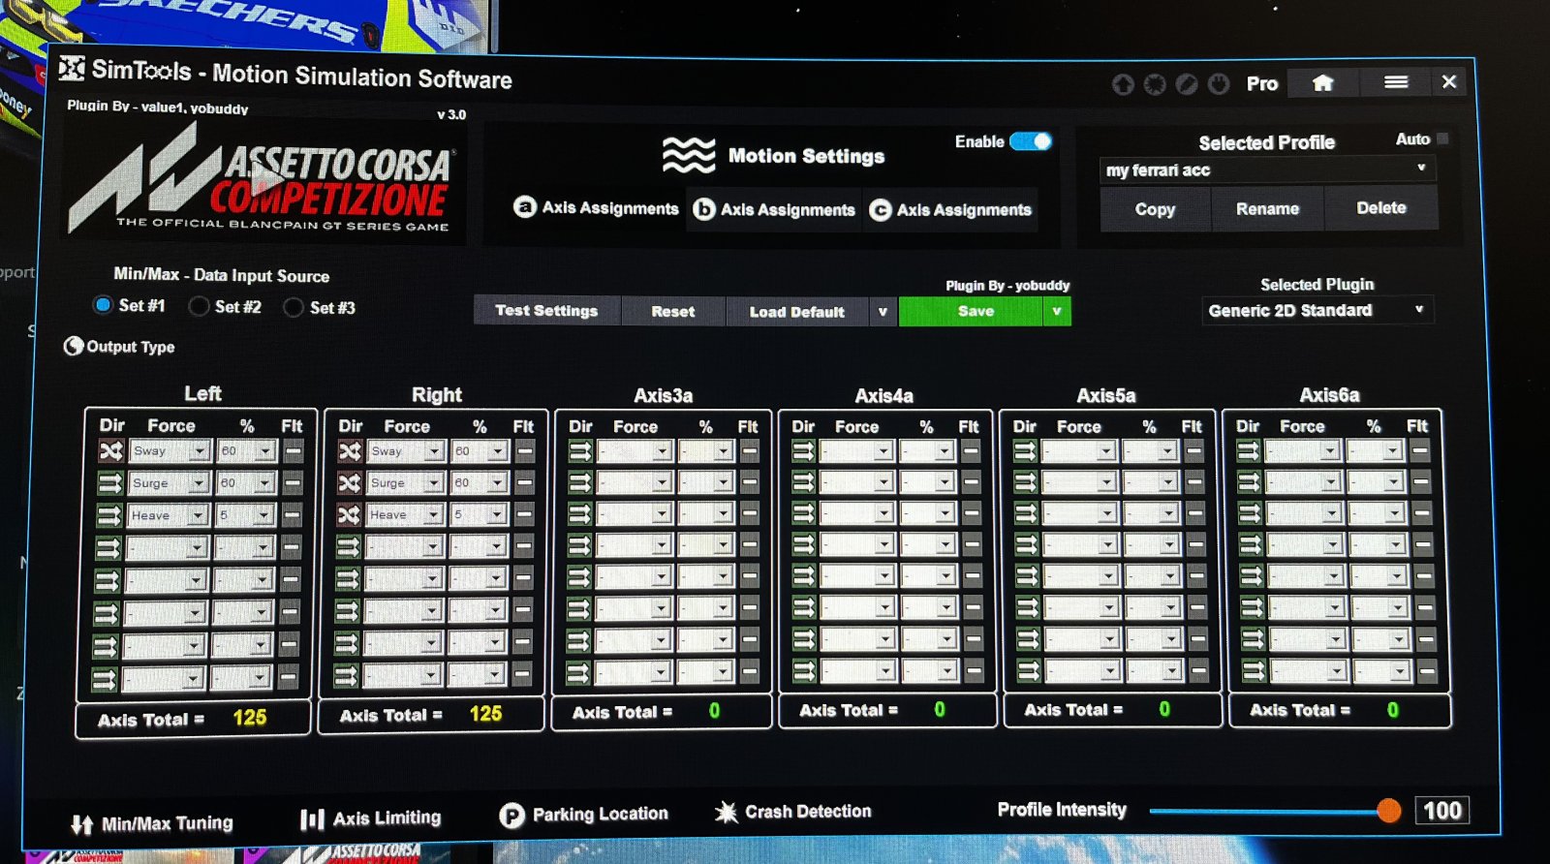Open Crash Detection section
This screenshot has width=1550, height=864.
[x=792, y=812]
